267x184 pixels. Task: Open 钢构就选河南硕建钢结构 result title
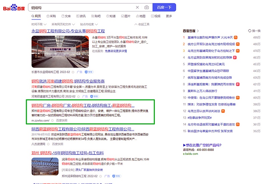click(68, 81)
